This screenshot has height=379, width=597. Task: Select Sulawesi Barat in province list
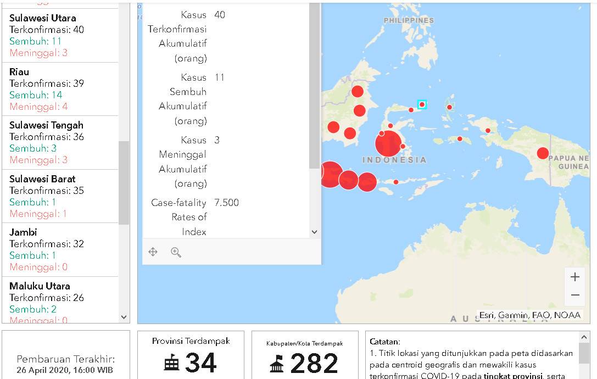60,196
